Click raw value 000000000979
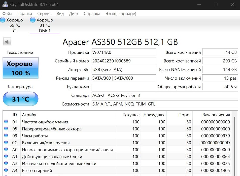The width and height of the screenshot is (240, 176). click(215, 136)
